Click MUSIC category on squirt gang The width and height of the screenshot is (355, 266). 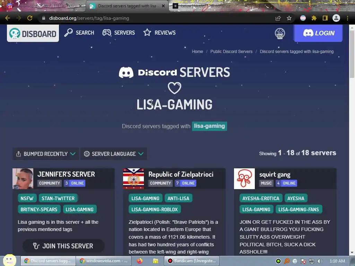tap(266, 183)
